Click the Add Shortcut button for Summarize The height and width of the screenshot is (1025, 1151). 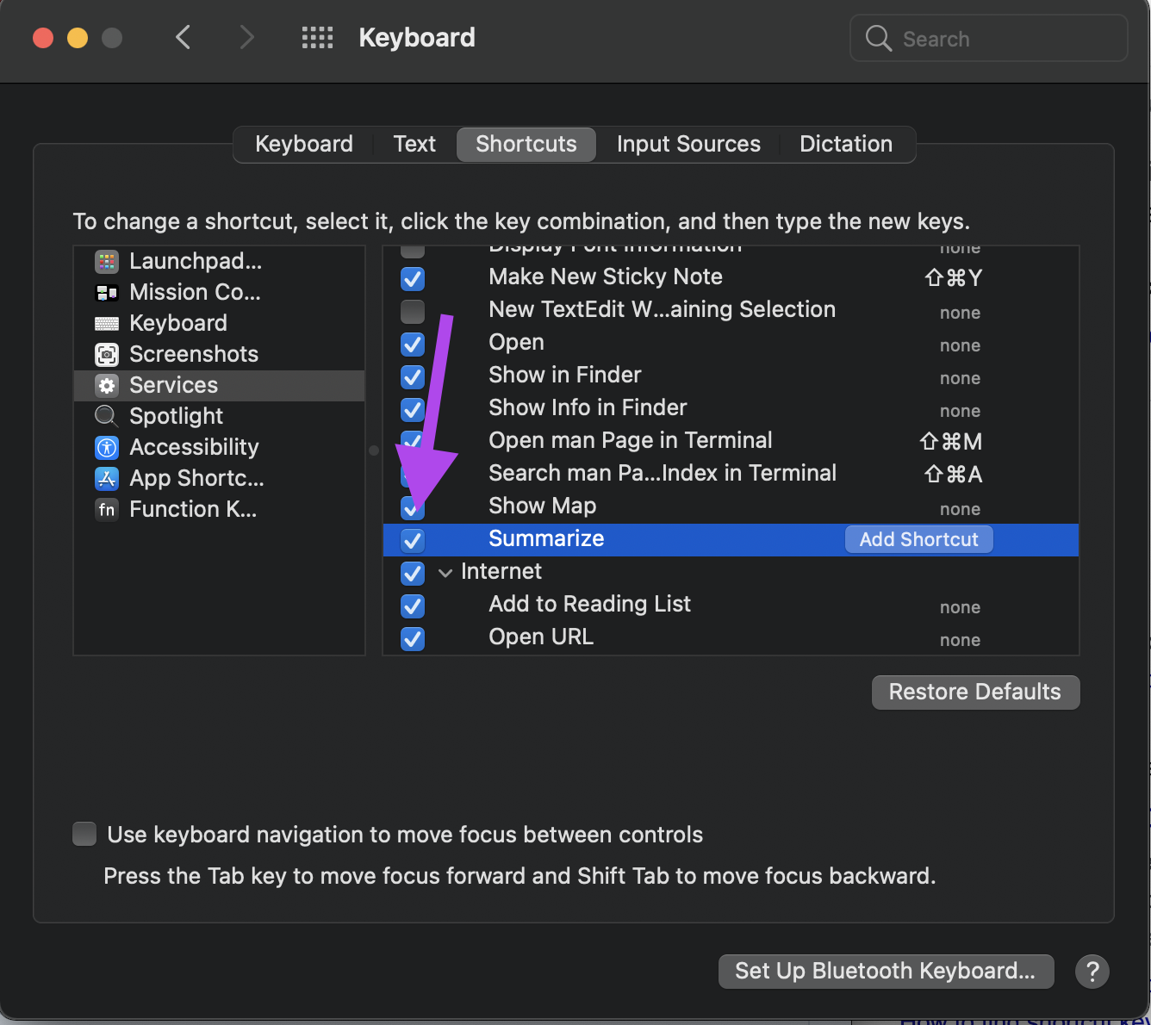[x=918, y=539]
